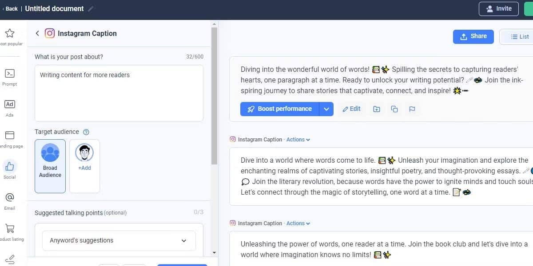Image resolution: width=533 pixels, height=266 pixels.
Task: Open the Product listing cart icon
Action: point(10,229)
